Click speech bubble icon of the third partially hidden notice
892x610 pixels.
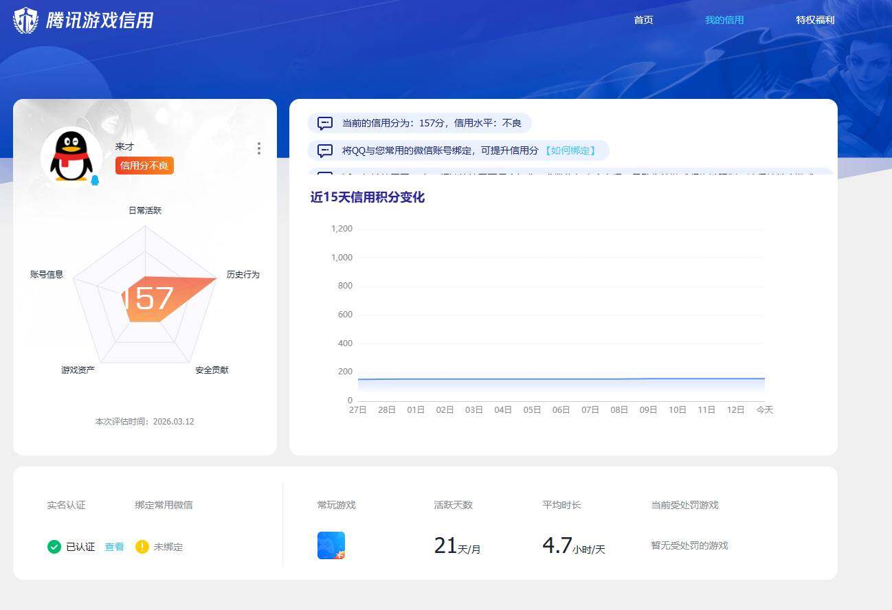(324, 175)
